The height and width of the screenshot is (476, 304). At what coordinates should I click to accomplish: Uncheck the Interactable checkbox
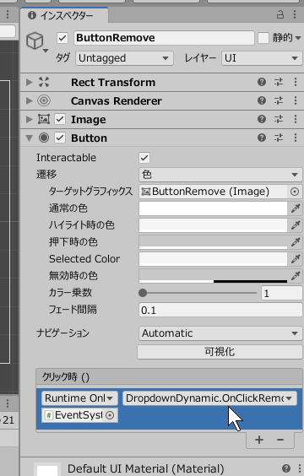[144, 158]
